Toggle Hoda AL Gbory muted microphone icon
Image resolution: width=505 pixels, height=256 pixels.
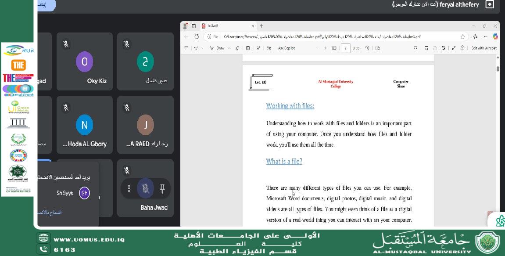(x=66, y=108)
